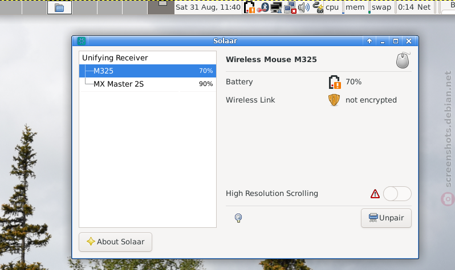Select the M325 device in the tree
This screenshot has width=455, height=270.
coord(148,71)
